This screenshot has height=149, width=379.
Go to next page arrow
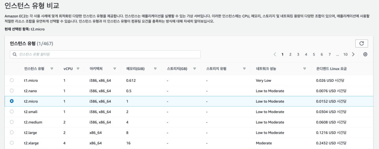[353, 54]
